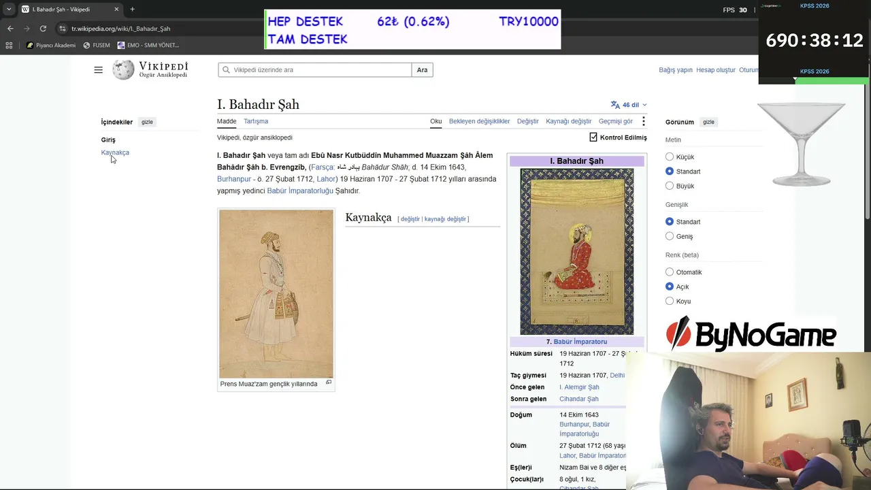Image resolution: width=871 pixels, height=490 pixels.
Task: Follow the Bağış yapın link
Action: [676, 70]
